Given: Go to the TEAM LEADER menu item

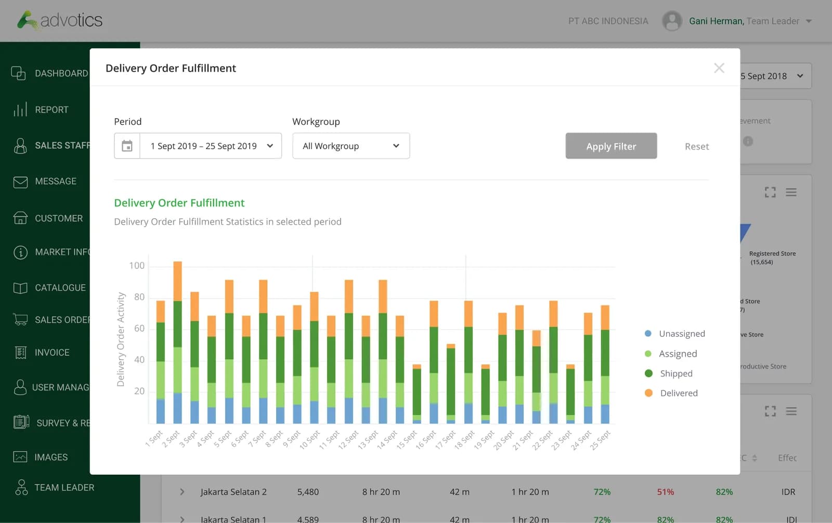Looking at the screenshot, I should click(64, 488).
